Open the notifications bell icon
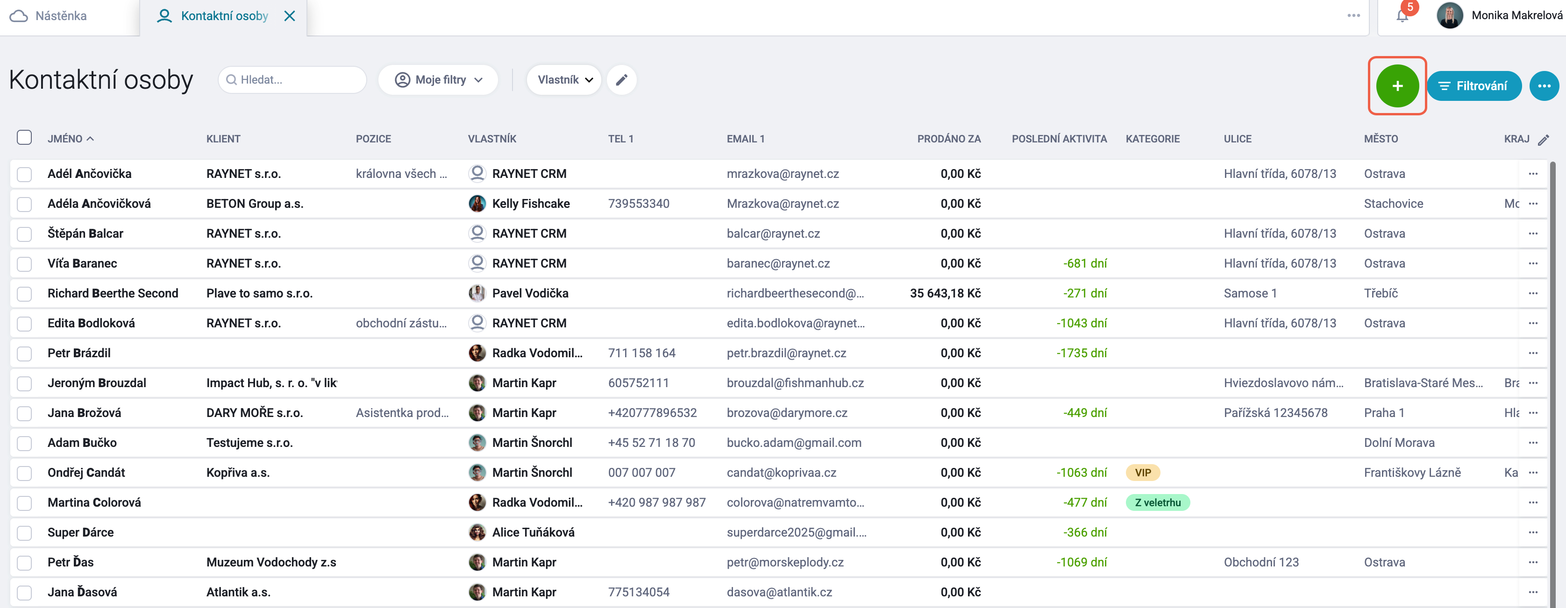This screenshot has height=608, width=1566. pos(1402,16)
